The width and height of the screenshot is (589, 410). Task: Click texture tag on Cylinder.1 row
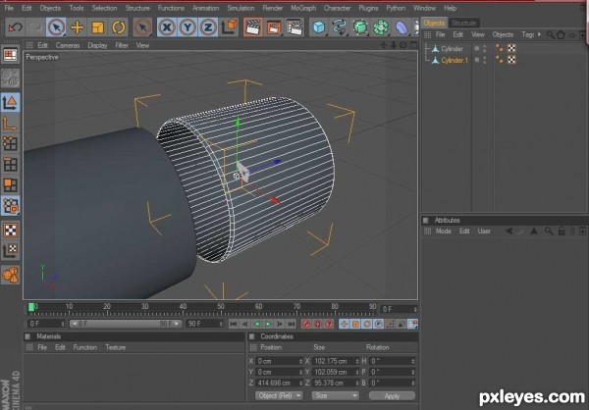[511, 59]
